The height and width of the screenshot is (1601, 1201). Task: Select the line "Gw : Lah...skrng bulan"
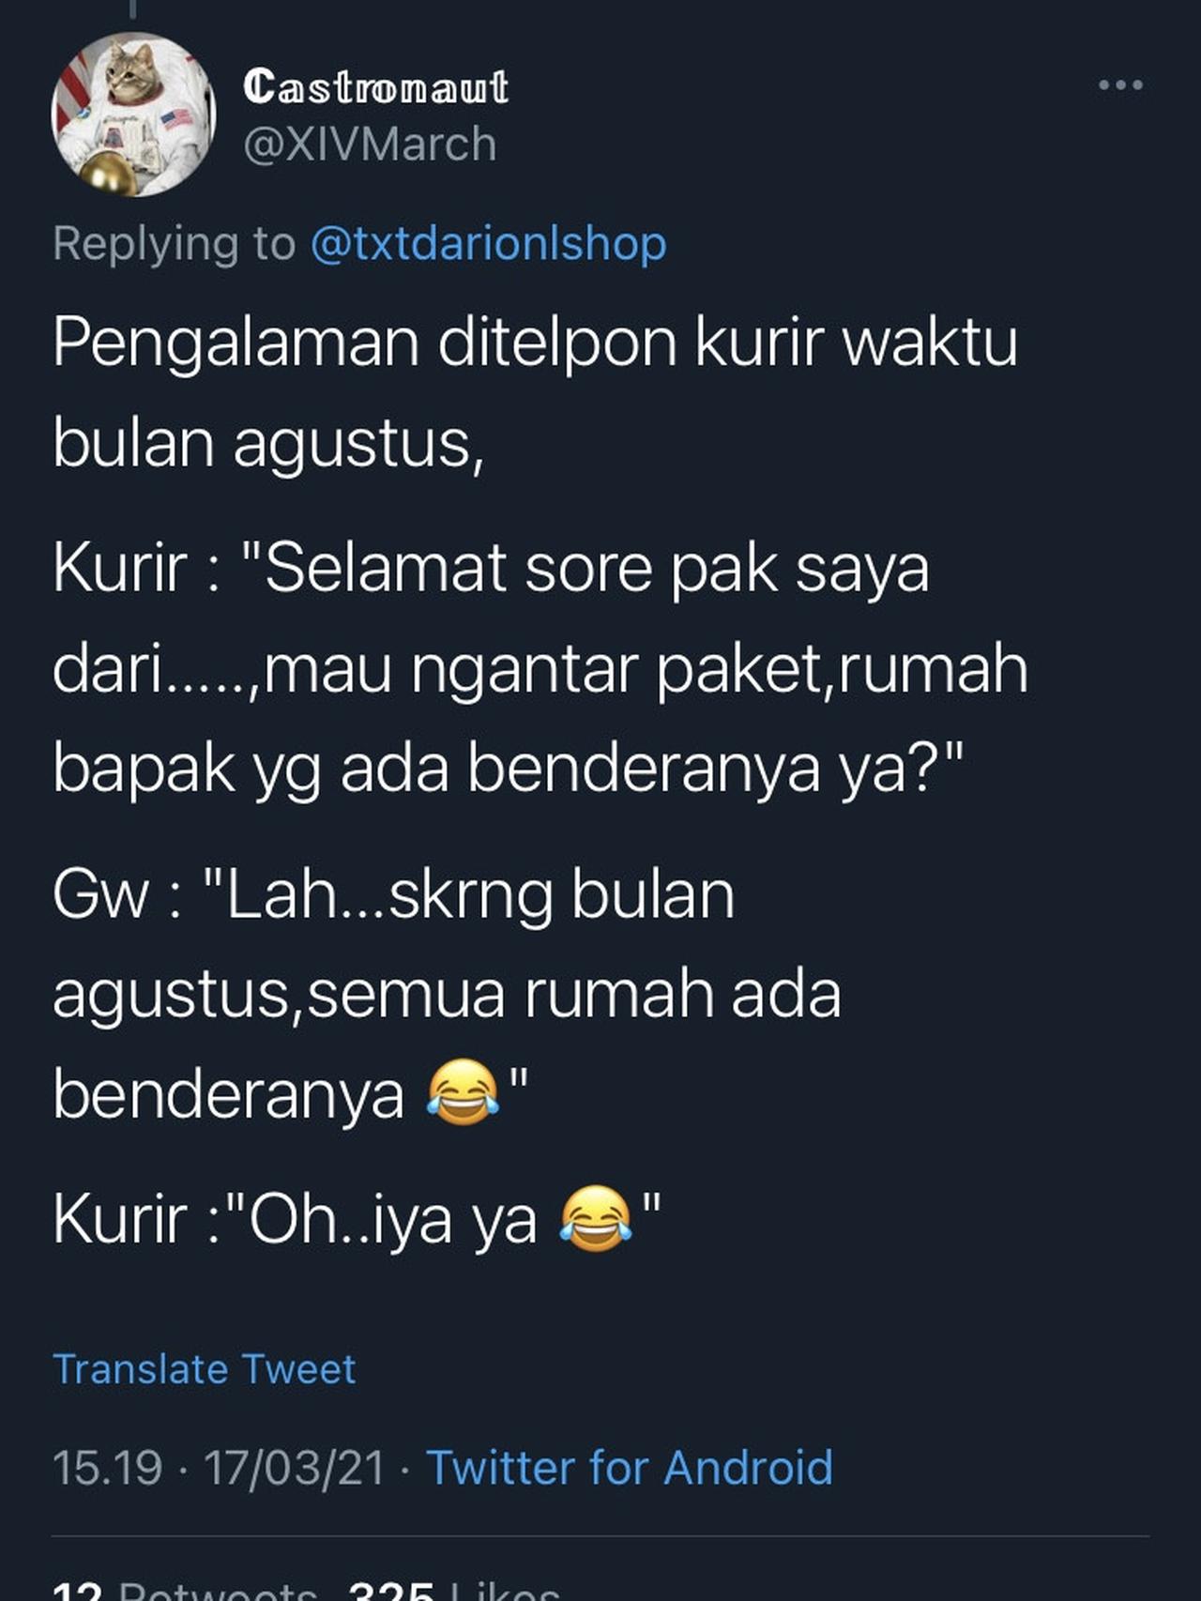coord(394,894)
